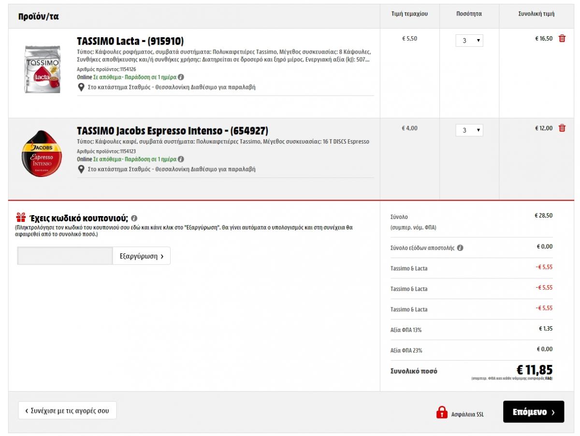The width and height of the screenshot is (580, 436).
Task: Click the coupon gift icon
Action: point(21,218)
